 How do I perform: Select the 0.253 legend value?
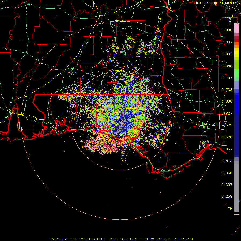tap(227, 197)
